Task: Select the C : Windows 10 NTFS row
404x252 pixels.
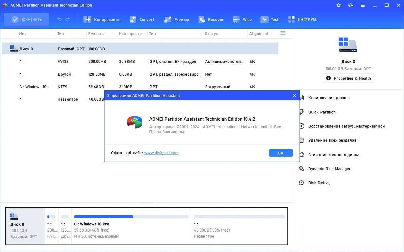Action: [x=140, y=87]
